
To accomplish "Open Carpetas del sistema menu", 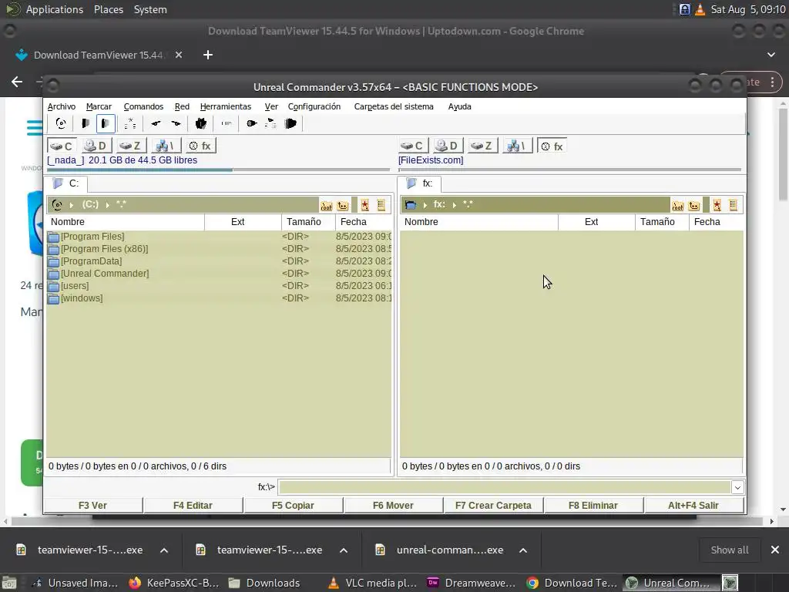I will click(394, 106).
